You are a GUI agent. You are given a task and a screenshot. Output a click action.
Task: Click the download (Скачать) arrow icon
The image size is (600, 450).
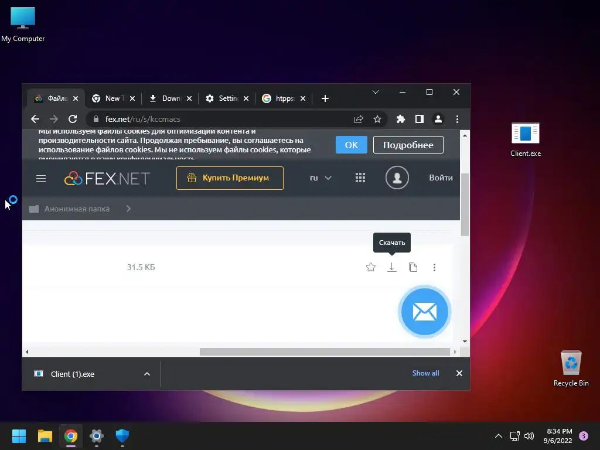(391, 267)
